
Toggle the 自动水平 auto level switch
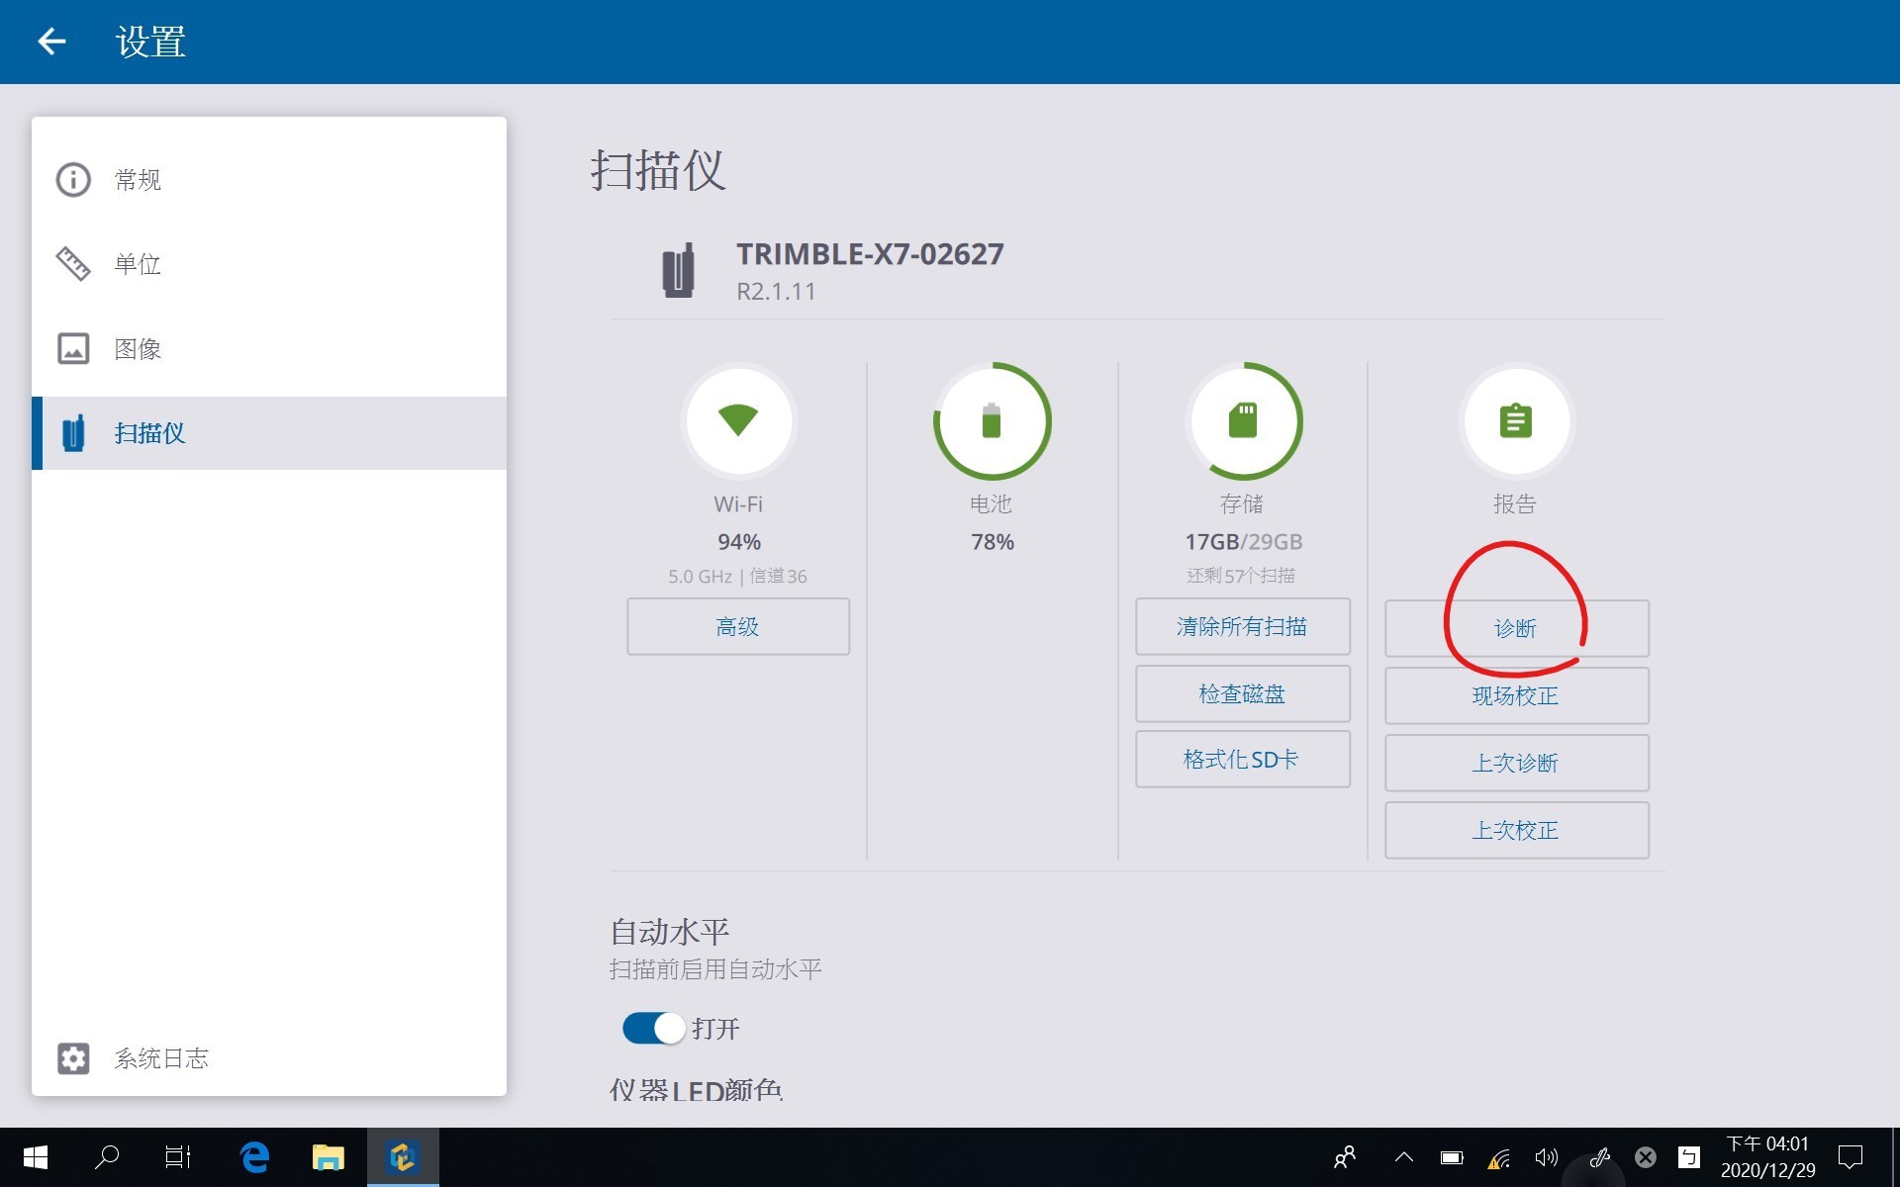653,1028
